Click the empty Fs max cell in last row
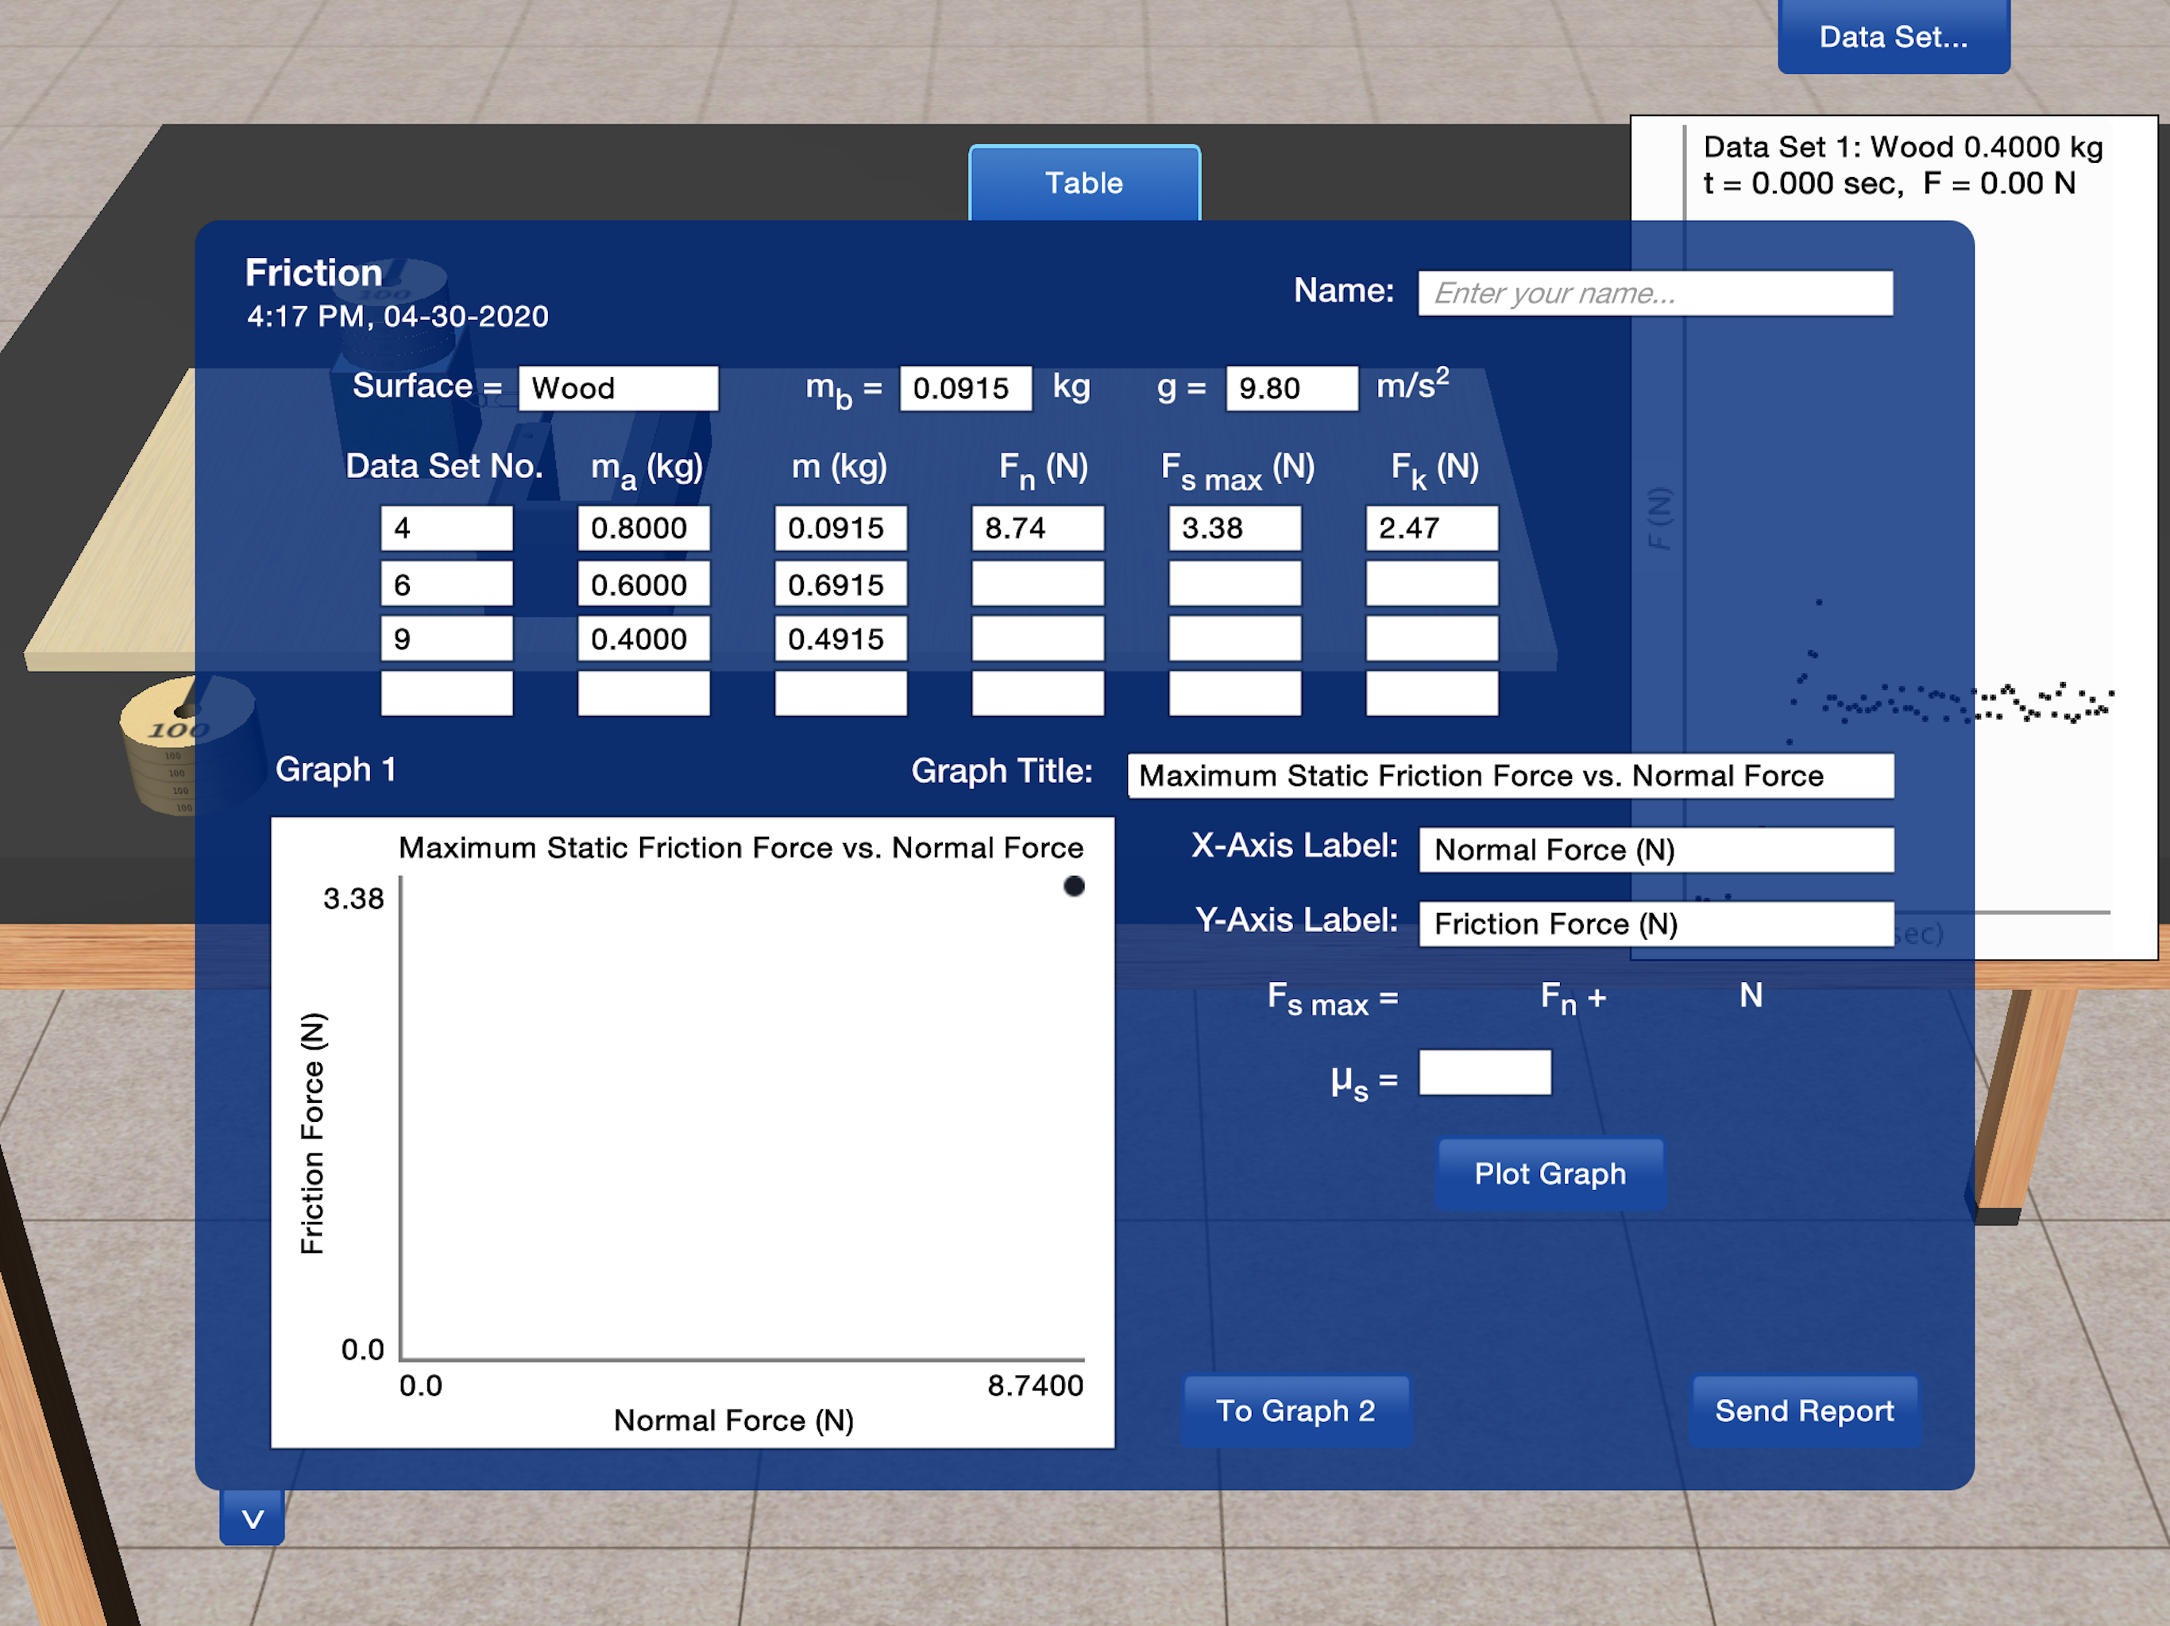Screen dimensions: 2170x1626 [1235, 693]
